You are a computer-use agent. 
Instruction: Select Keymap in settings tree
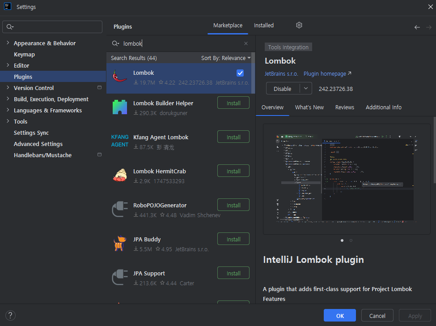(x=24, y=54)
